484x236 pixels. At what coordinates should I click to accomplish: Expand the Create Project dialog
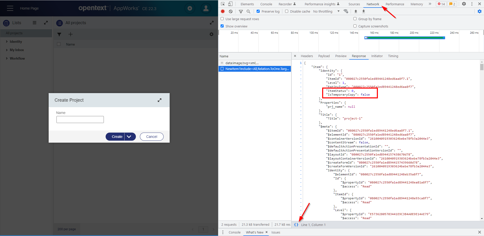pos(160,100)
